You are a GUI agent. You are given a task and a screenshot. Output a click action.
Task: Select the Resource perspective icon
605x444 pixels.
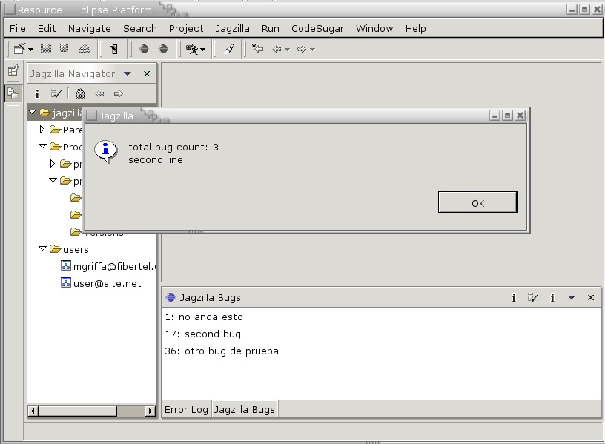13,93
